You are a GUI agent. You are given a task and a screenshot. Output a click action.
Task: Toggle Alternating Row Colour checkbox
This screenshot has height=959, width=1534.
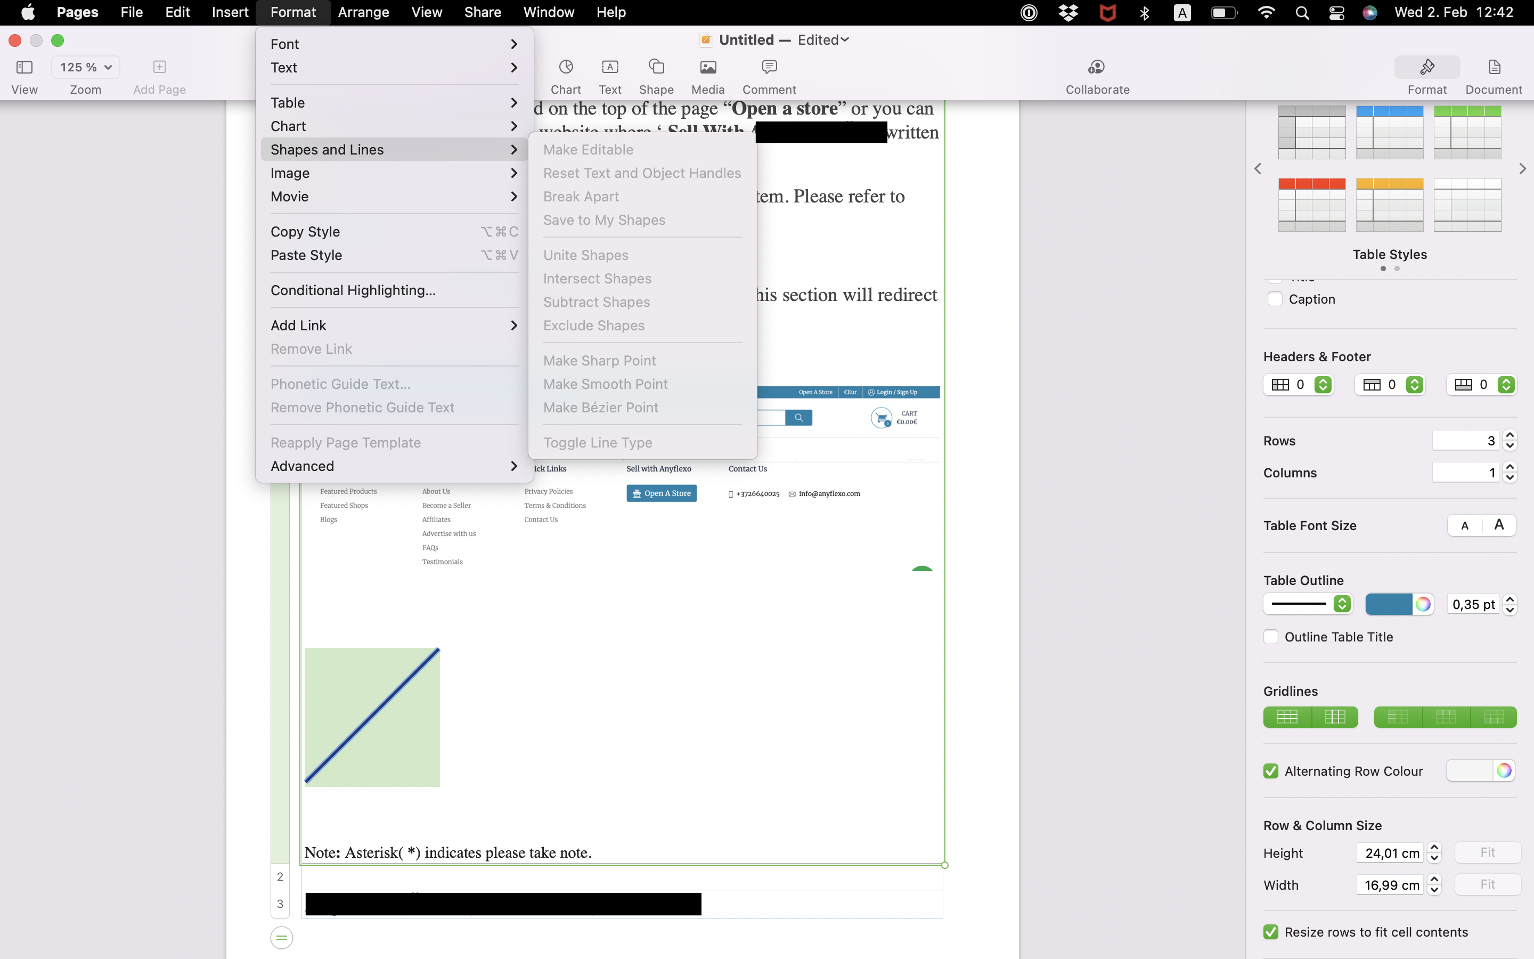click(1271, 770)
